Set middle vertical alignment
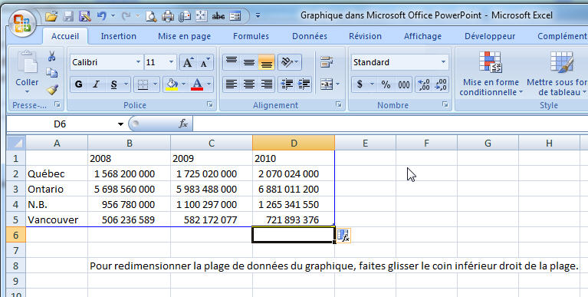This screenshot has width=588, height=297. point(249,62)
